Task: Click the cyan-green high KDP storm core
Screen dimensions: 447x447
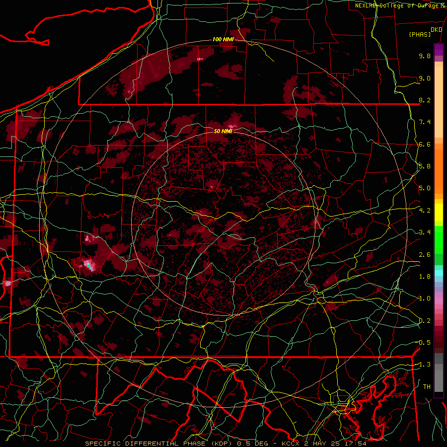Action: [x=89, y=266]
